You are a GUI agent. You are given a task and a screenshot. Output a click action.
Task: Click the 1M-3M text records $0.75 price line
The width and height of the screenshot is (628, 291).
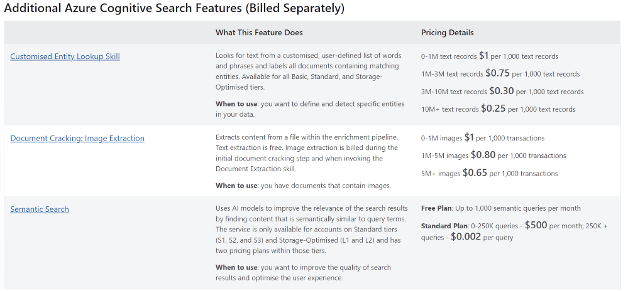coord(500,73)
